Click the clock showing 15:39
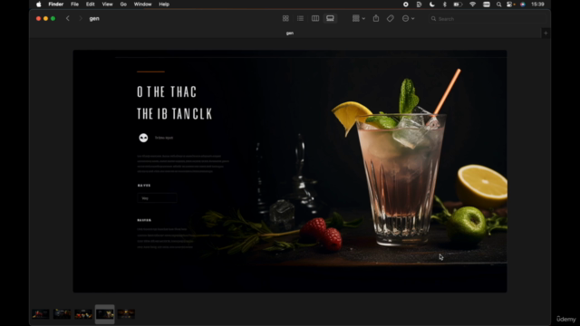Screen dimensions: 580x326 (x=537, y=5)
